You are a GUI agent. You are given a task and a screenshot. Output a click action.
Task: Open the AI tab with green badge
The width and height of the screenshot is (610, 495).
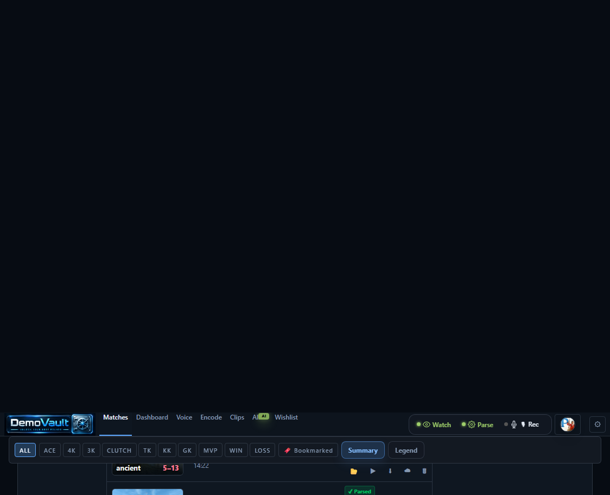260,417
